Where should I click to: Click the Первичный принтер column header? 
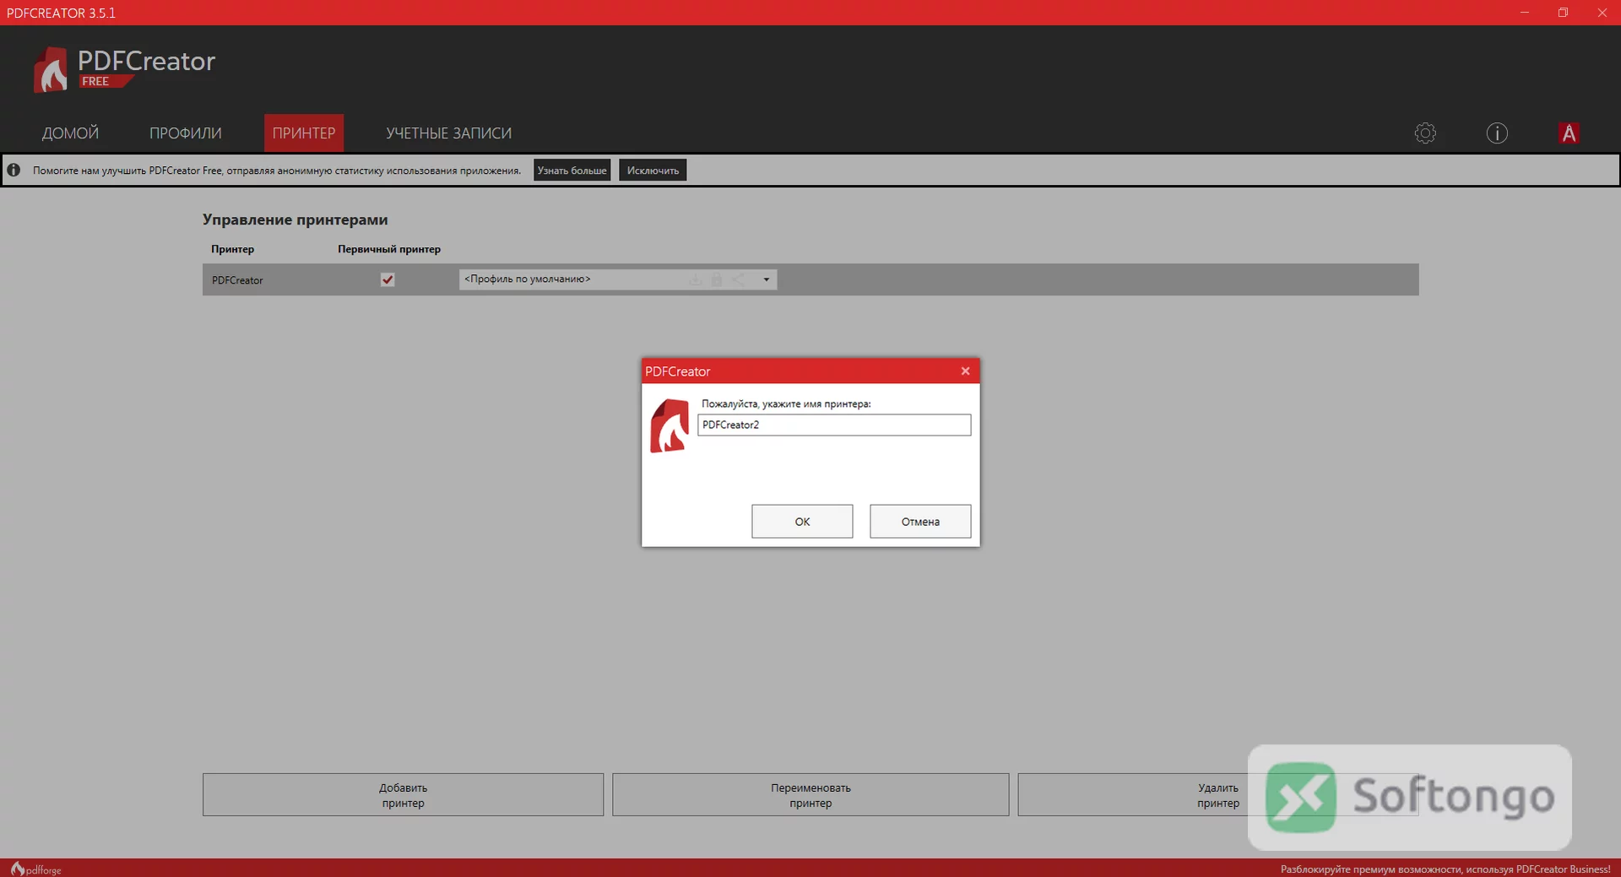[389, 249]
